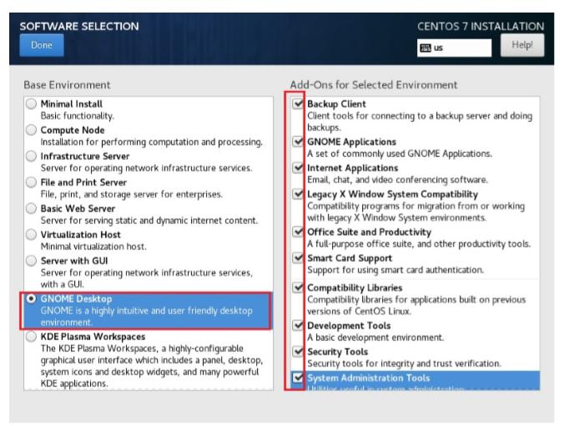Select Virtualization Host radio button
564x426 pixels.
click(32, 235)
